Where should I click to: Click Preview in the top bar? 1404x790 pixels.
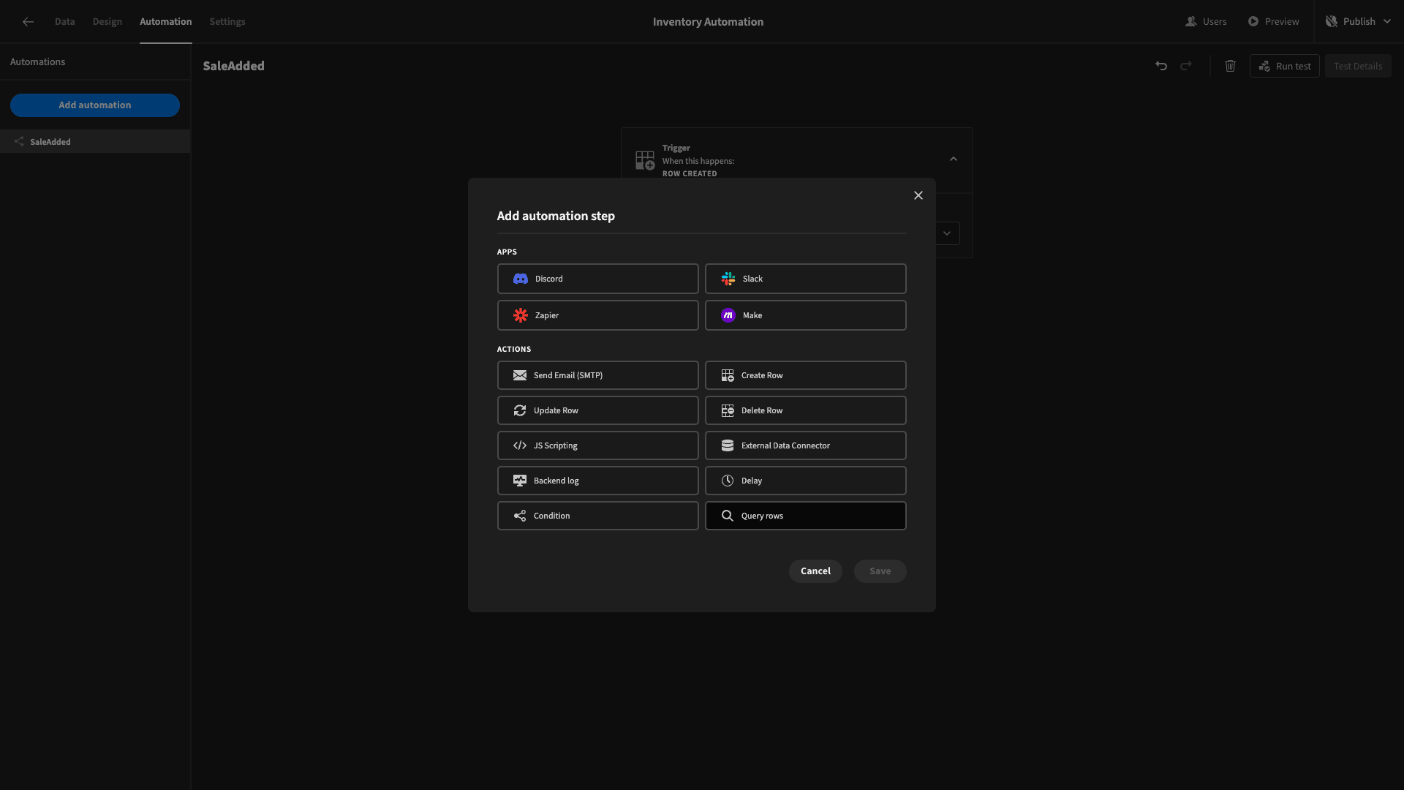point(1273,22)
